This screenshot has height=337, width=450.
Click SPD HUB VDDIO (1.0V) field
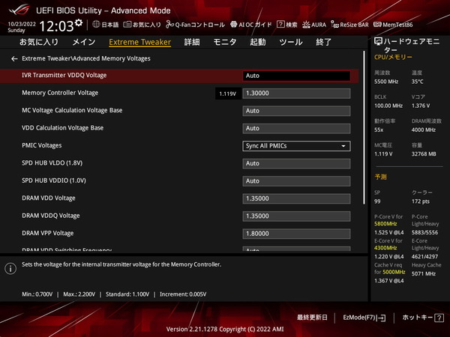pos(296,181)
